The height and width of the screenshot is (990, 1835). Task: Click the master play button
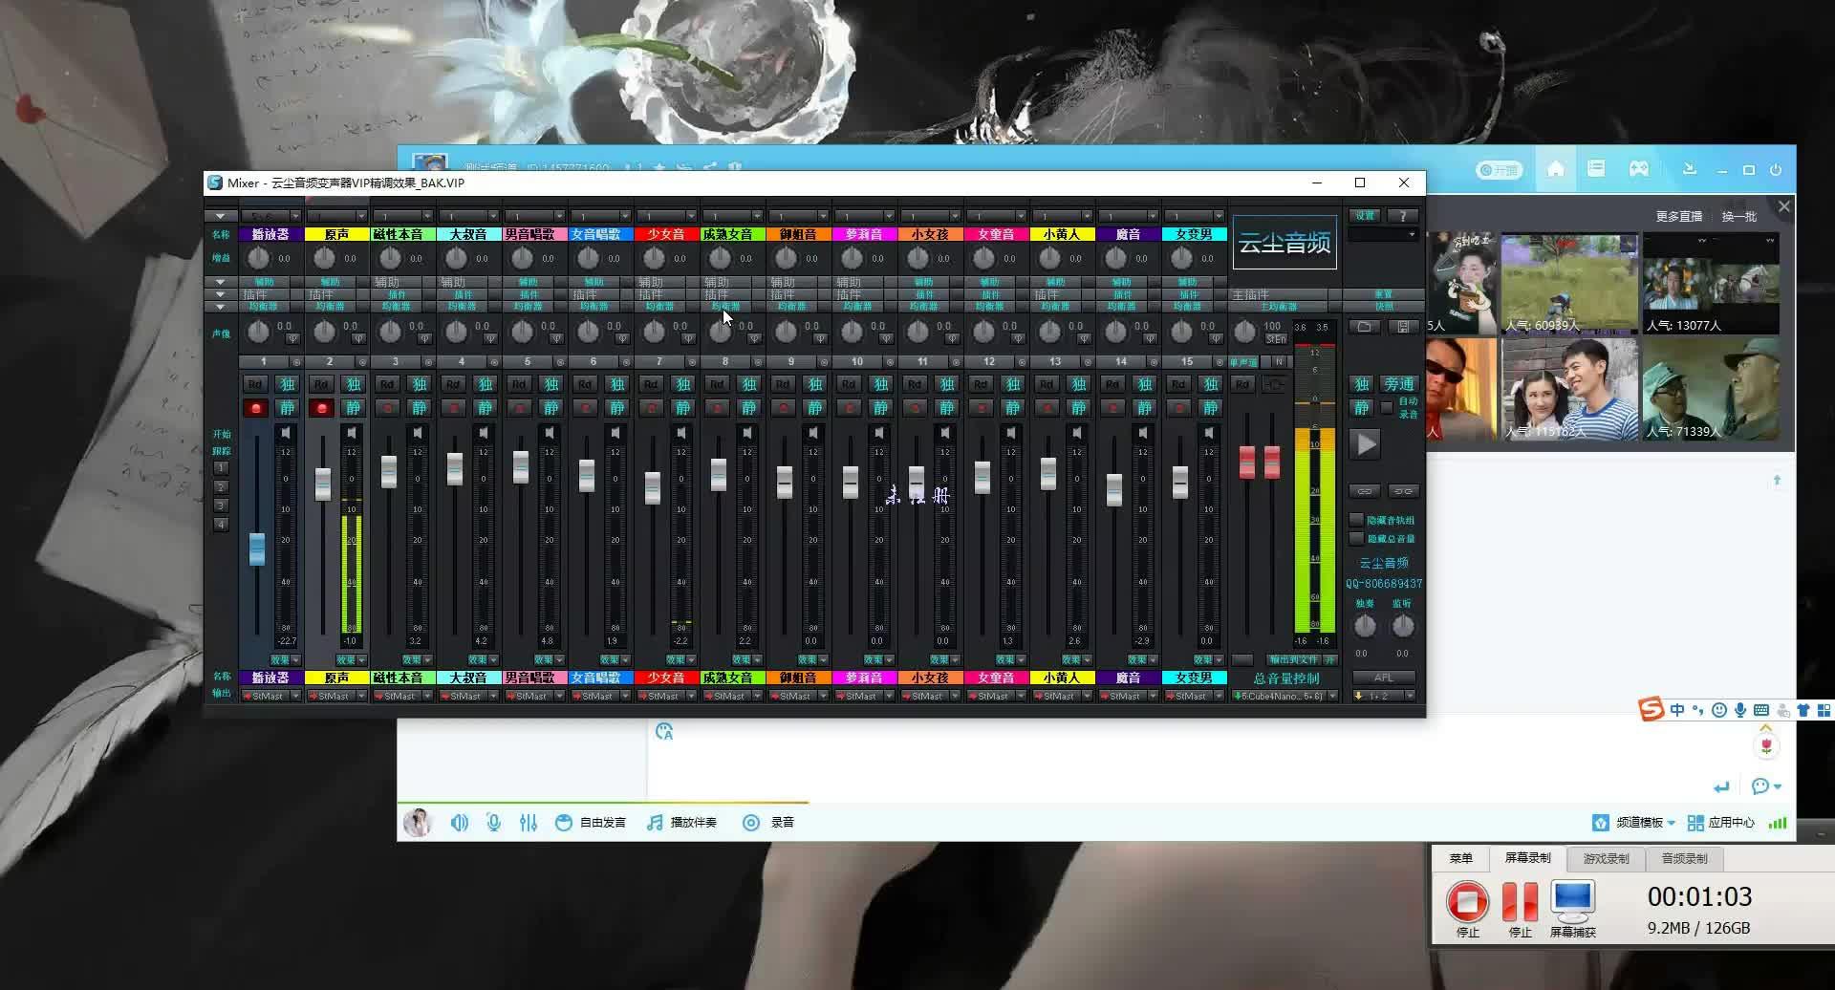1366,443
